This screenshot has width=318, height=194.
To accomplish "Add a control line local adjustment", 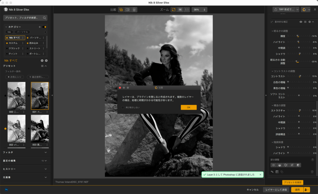I will coord(280,165).
